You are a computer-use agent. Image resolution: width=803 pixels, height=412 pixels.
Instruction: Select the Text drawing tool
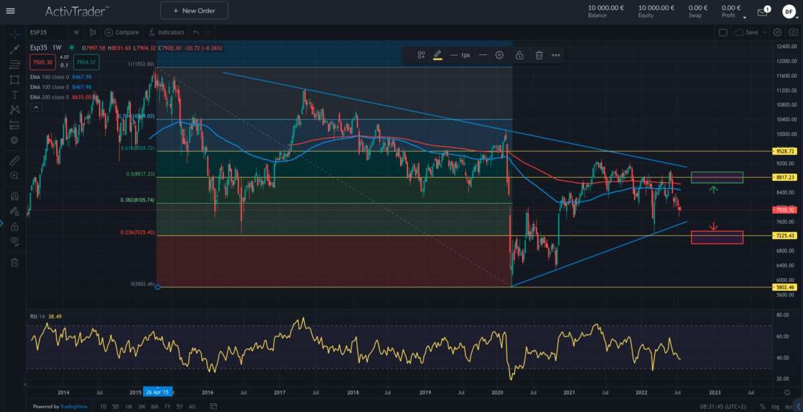14,94
